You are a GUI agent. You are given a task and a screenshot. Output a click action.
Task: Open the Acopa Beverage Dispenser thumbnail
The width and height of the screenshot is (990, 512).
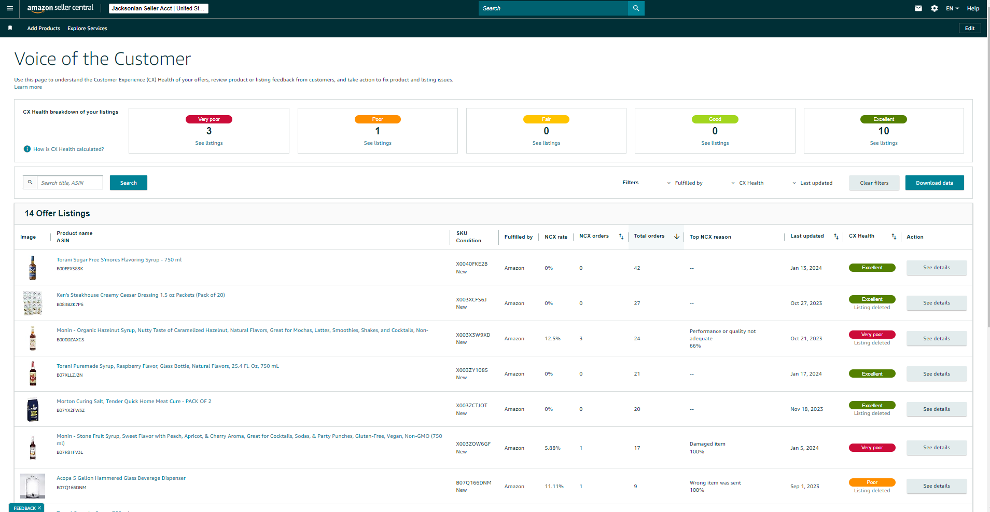pyautogui.click(x=33, y=486)
